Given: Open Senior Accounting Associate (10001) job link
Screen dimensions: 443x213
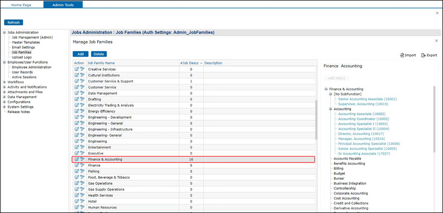Looking at the screenshot, I should tap(367, 99).
